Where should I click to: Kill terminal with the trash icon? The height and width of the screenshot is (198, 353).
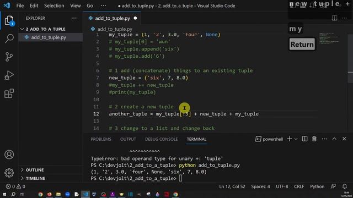point(314,139)
